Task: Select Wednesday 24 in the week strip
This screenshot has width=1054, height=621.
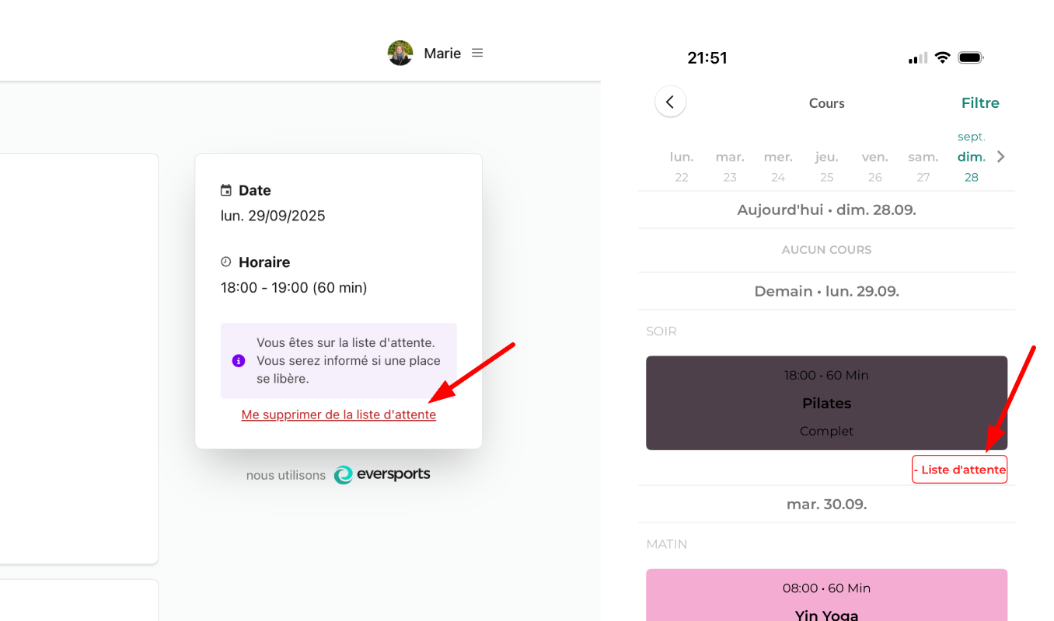Action: tap(778, 166)
